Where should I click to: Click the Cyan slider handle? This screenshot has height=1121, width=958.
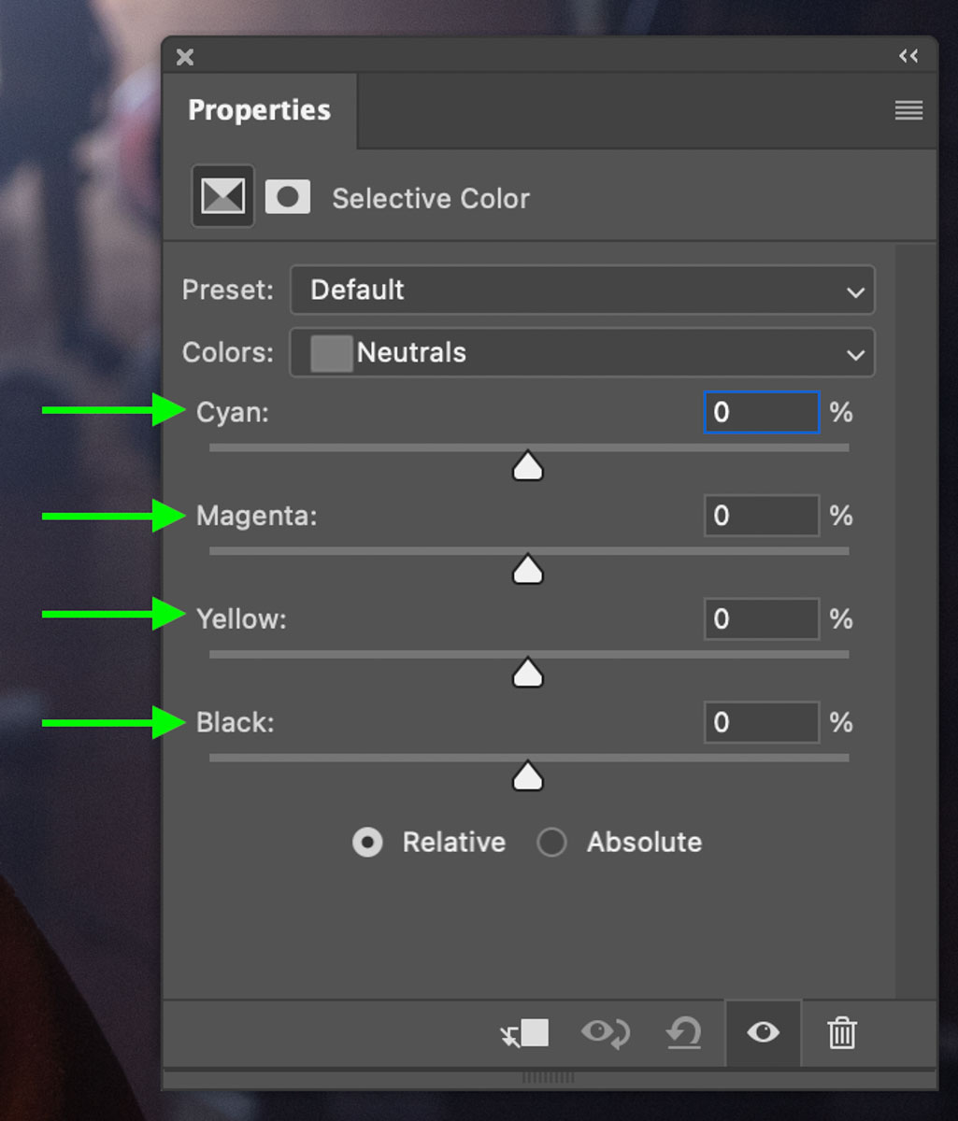[x=528, y=466]
